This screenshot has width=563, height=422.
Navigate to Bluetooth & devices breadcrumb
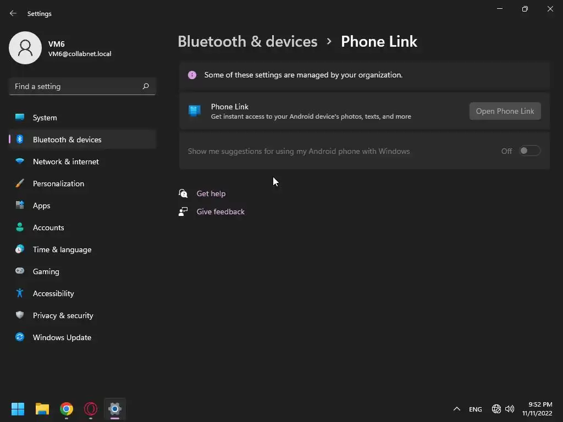tap(247, 42)
